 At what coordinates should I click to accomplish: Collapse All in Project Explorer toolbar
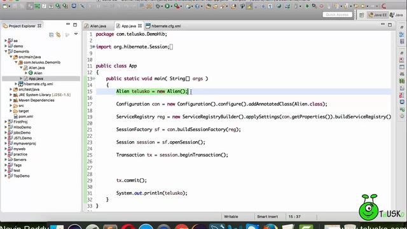click(x=51, y=35)
